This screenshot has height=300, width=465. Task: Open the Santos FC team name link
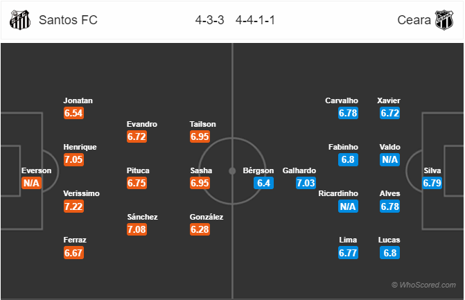click(68, 20)
